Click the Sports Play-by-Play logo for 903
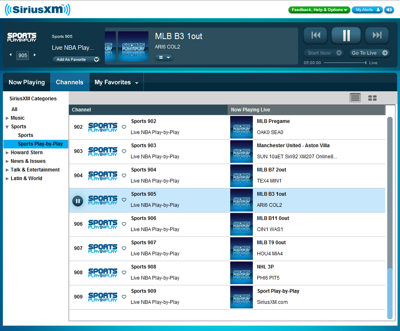This screenshot has height=331, width=400. click(103, 151)
